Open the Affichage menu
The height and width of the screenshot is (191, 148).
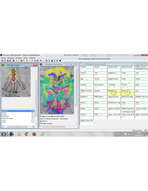coord(10,58)
